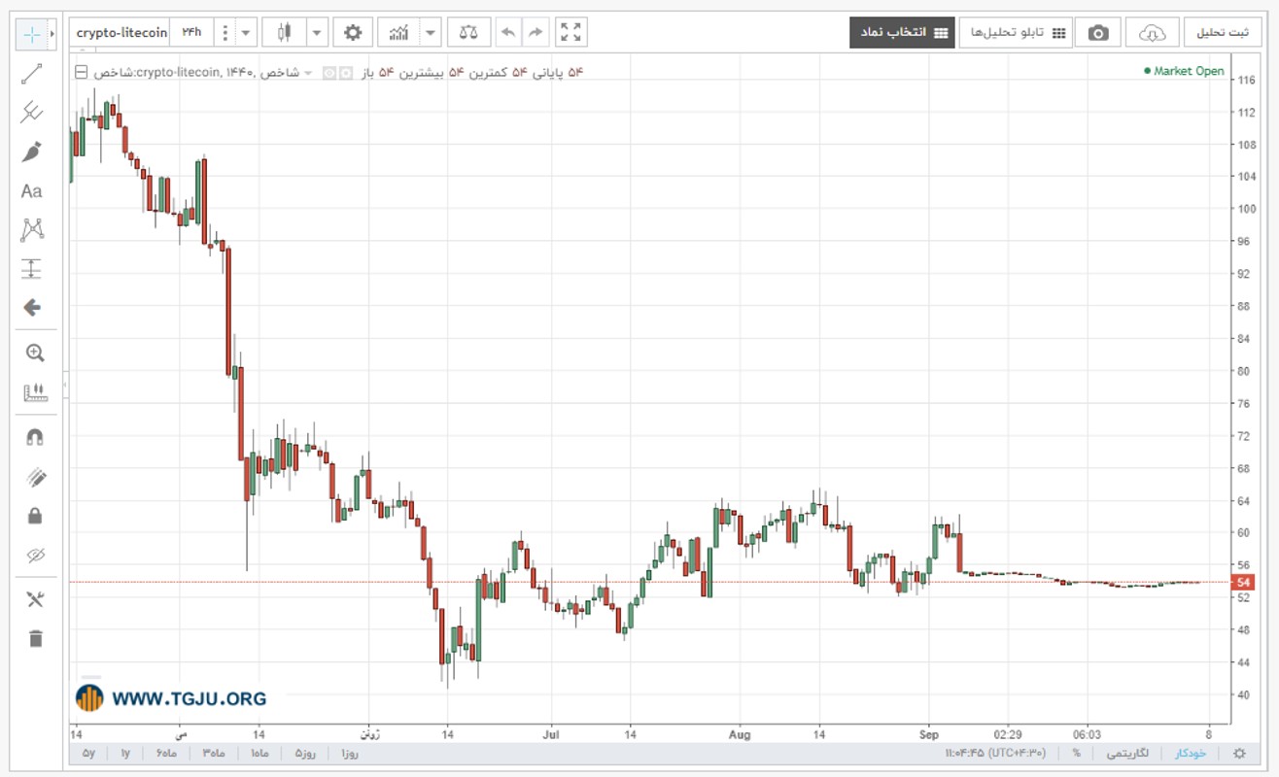Screen dimensions: 1279x777
Task: Toggle percent scale on bottom bar
Action: tap(1077, 753)
